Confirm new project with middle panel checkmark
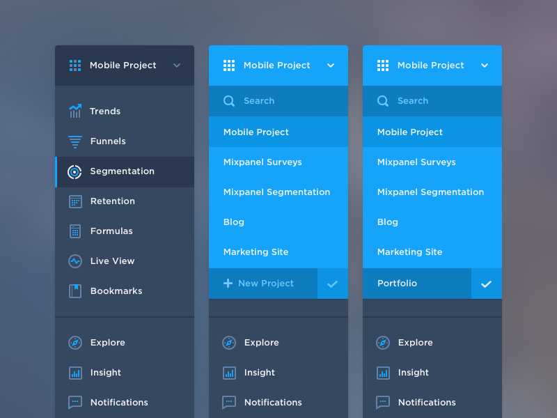This screenshot has height=418, width=557. [x=333, y=284]
